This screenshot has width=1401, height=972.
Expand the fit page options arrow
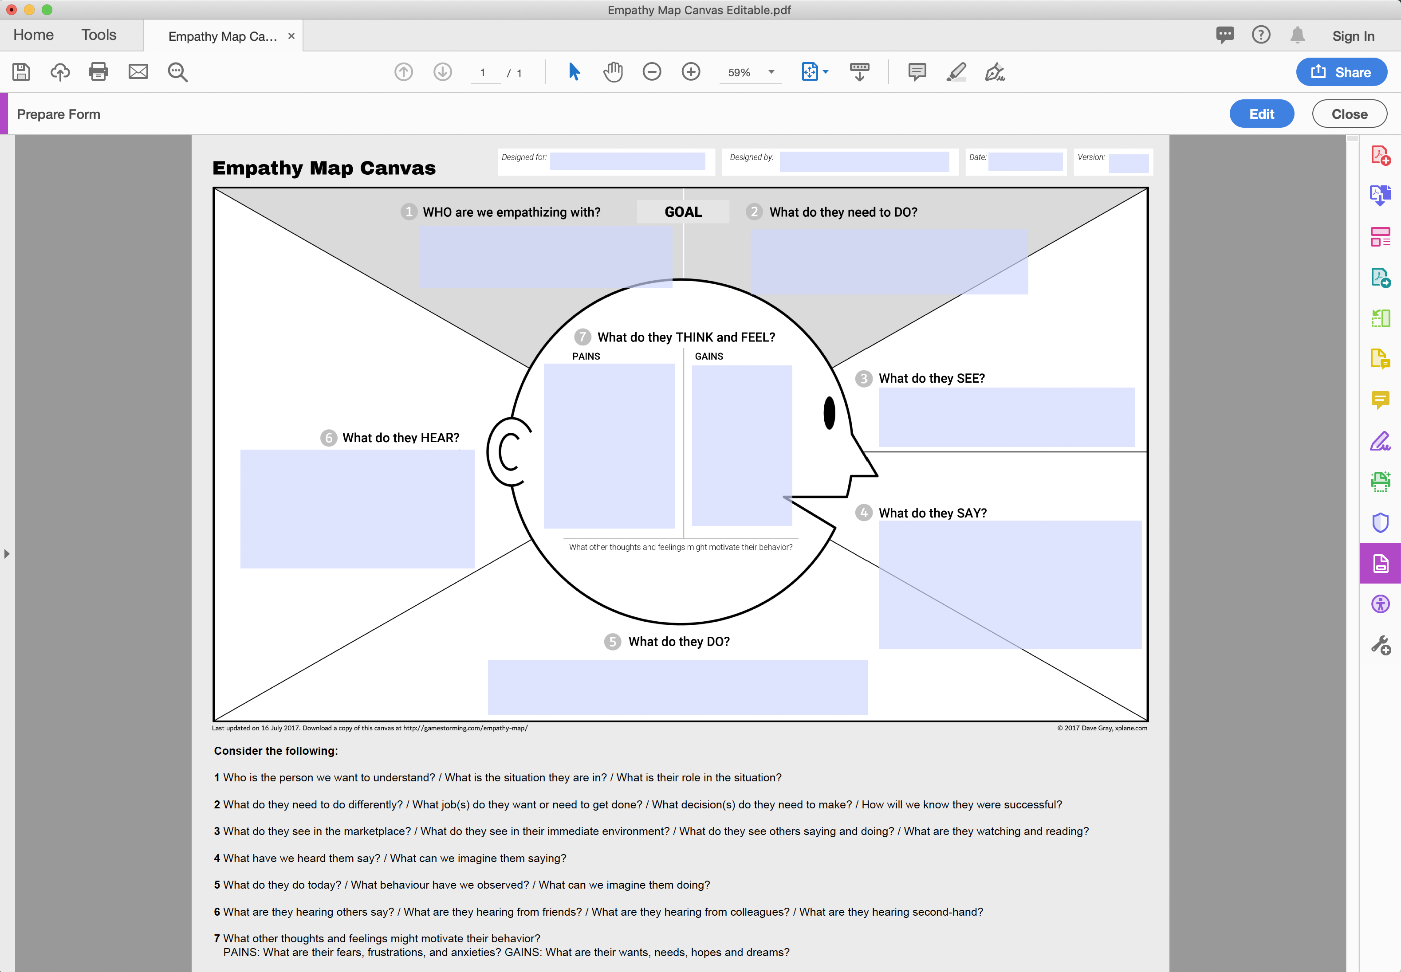pyautogui.click(x=826, y=72)
